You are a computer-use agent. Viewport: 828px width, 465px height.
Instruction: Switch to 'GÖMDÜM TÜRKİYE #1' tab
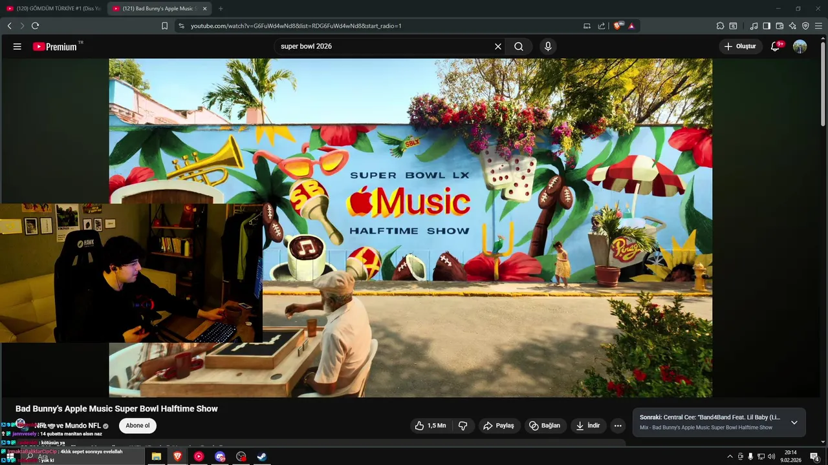point(53,8)
